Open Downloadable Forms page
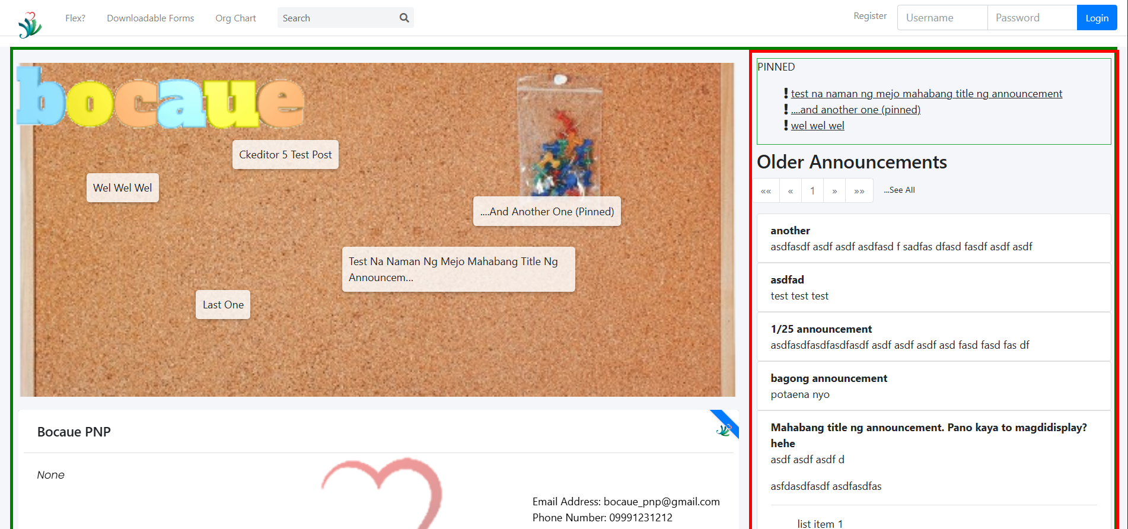The height and width of the screenshot is (529, 1128). (x=150, y=18)
